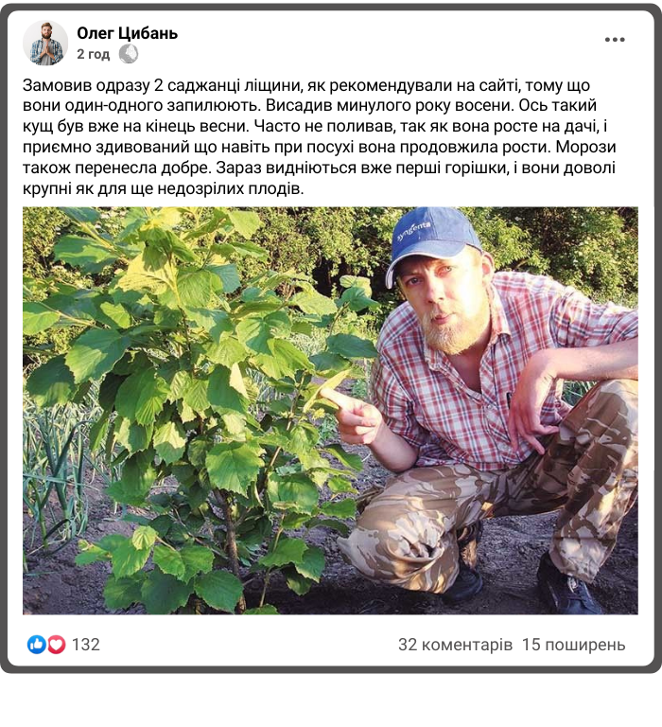Image resolution: width=662 pixels, height=727 pixels.
Task: Click the post text about ліщини seedlings
Action: pos(320,136)
